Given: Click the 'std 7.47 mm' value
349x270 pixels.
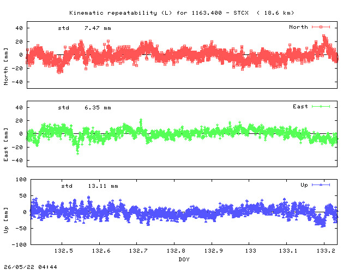Looking at the screenshot, I should (85, 28).
